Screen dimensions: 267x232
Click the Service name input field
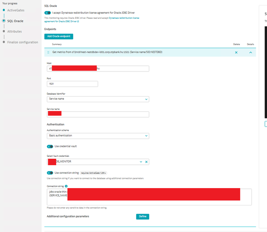[98, 114]
